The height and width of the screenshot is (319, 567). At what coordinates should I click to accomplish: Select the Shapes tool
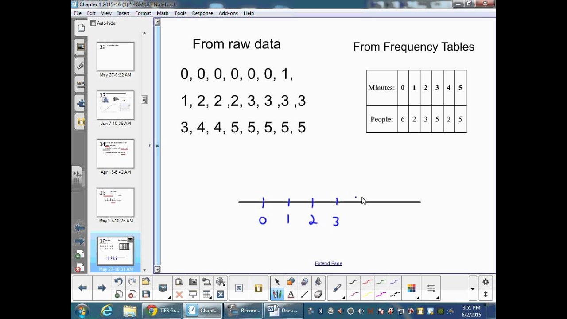(291, 282)
